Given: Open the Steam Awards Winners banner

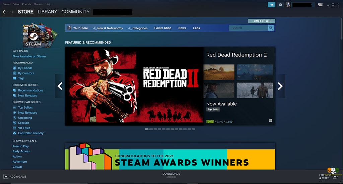Looking at the screenshot, I should (170, 156).
